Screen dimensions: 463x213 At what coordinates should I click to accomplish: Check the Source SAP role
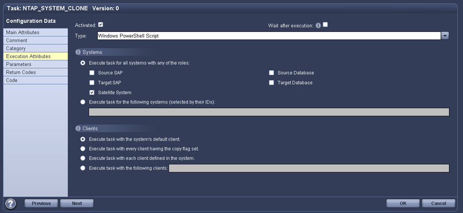[92, 73]
